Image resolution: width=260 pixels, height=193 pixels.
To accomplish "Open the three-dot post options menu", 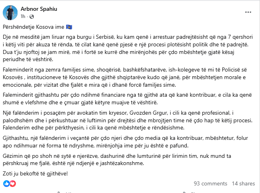I will tap(248, 12).
